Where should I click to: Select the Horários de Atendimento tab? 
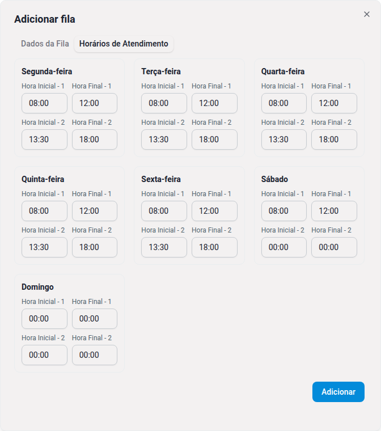[124, 44]
